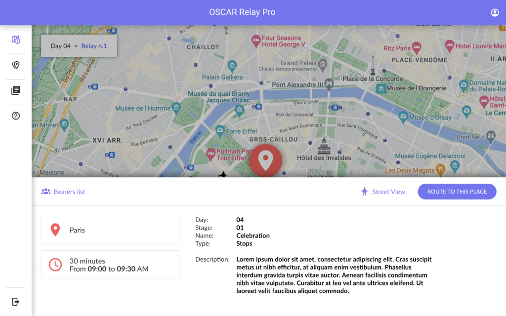506x316 pixels.
Task: Click the PLACE-VENDÔME label on map
Action: 420,60
